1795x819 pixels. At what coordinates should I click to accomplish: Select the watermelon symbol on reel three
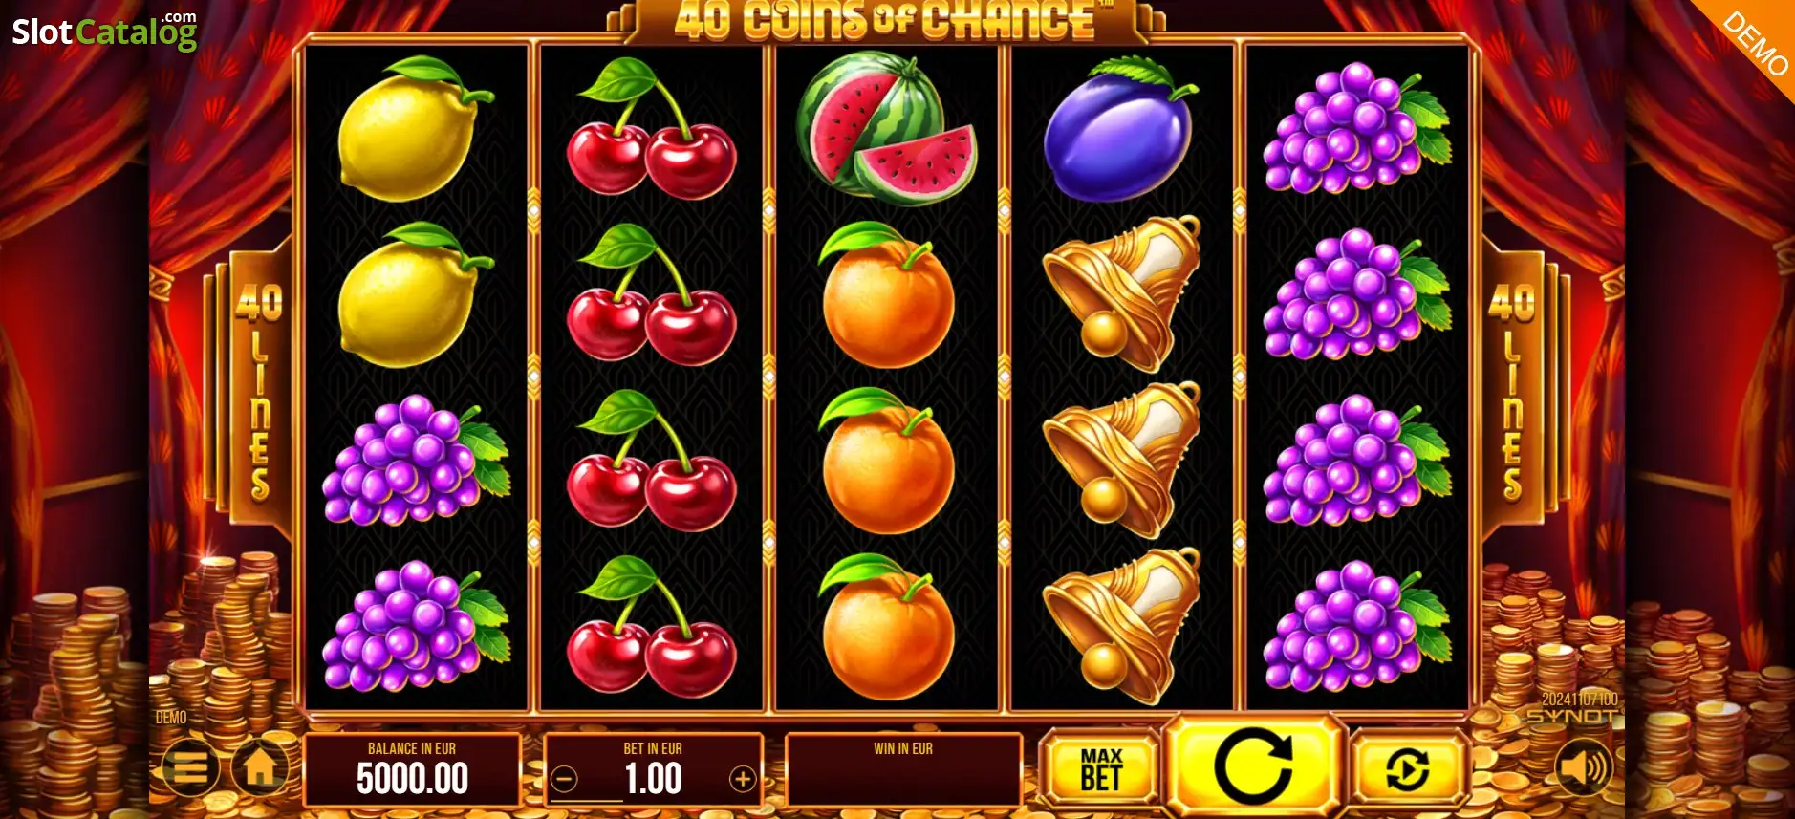887,128
